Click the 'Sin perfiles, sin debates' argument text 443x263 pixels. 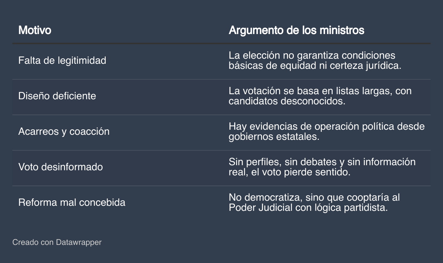(x=322, y=167)
